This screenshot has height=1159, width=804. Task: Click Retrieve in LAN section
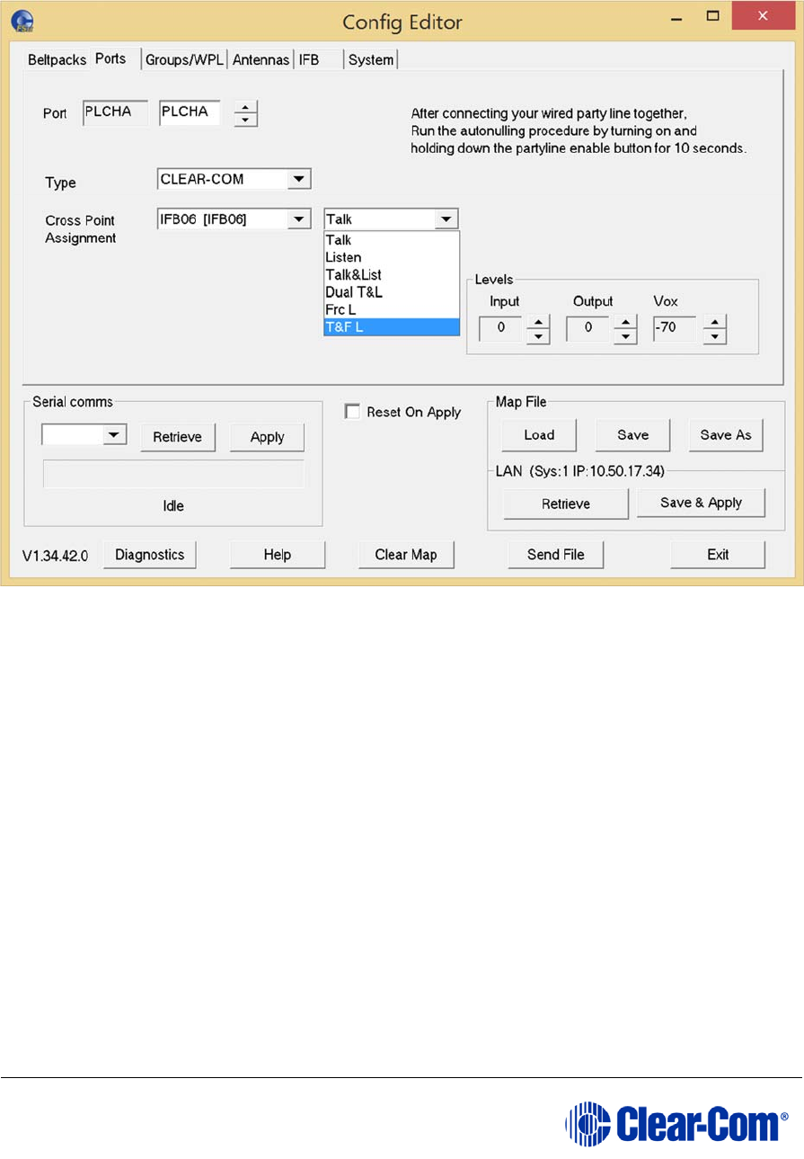coord(566,504)
